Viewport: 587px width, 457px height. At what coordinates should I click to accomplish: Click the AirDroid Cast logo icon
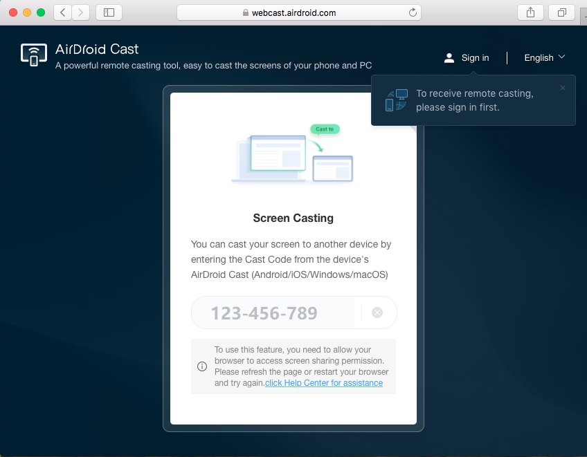pyautogui.click(x=33, y=54)
